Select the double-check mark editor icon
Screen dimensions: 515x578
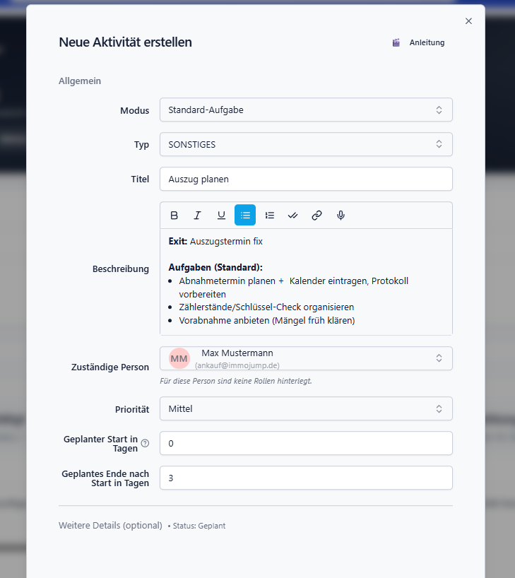pos(292,216)
